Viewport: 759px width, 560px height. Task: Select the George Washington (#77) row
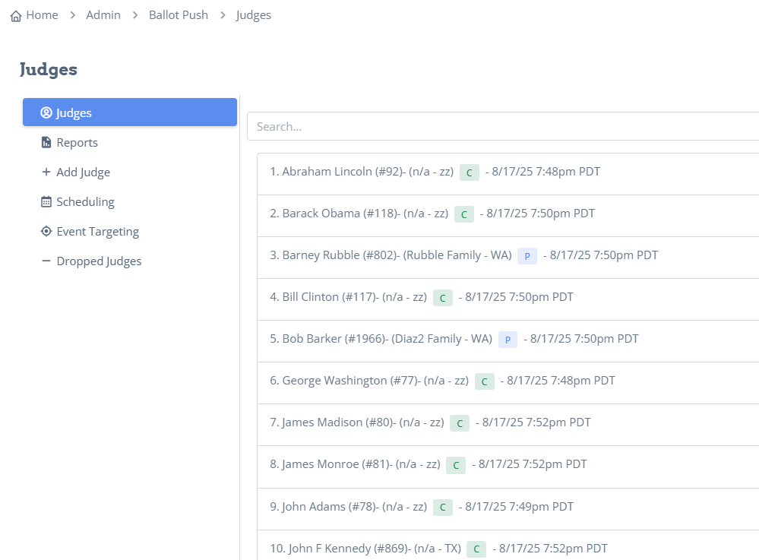[x=508, y=383]
